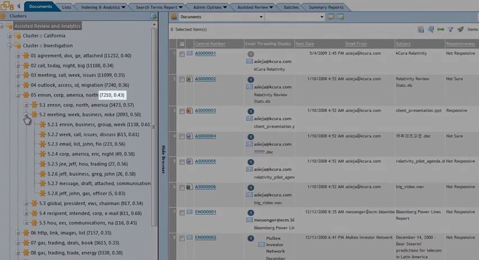Click the green icon in Clusters panel header
This screenshot has height=260, width=479.
(154, 16)
